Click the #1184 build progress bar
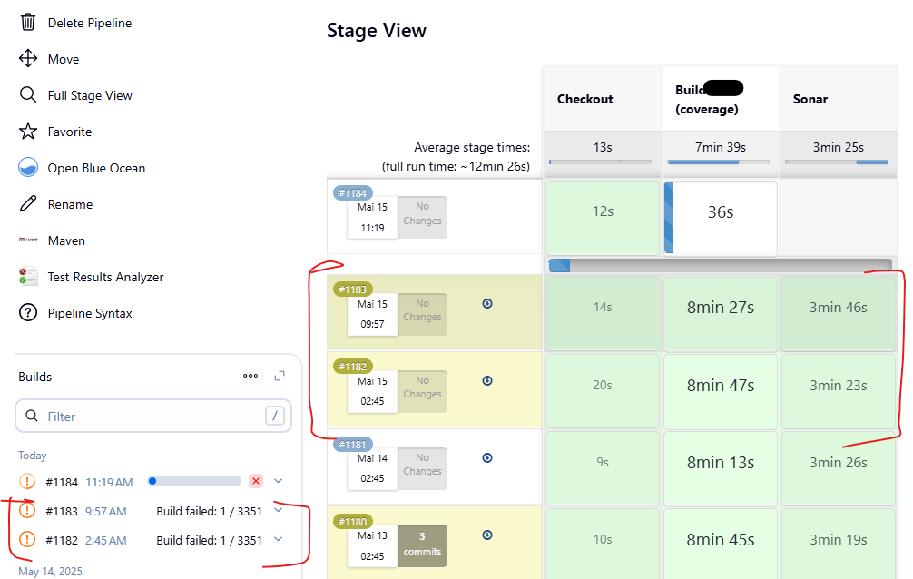This screenshot has height=579, width=913. (x=194, y=481)
